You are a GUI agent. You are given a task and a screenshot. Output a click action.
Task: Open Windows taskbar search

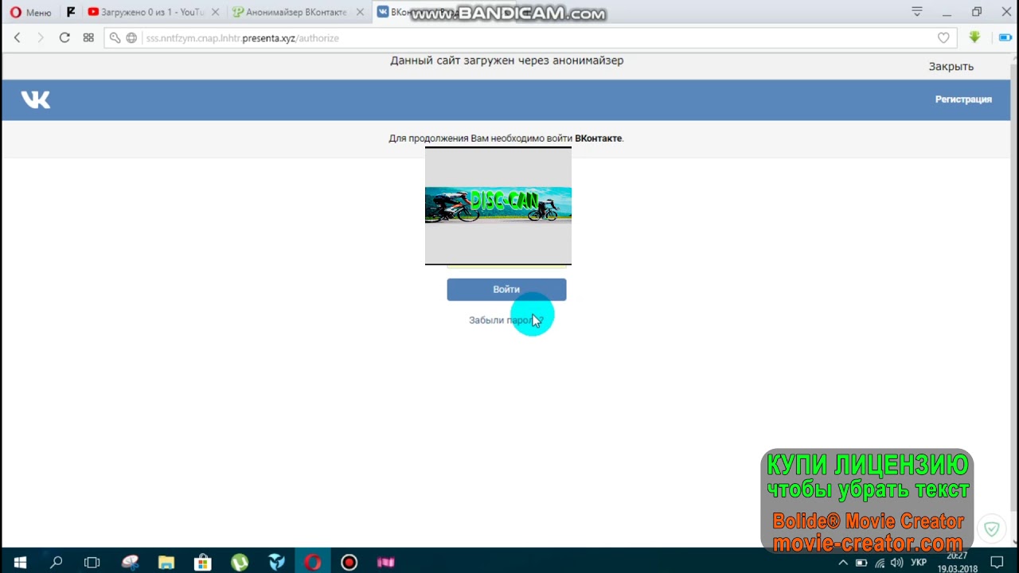56,562
